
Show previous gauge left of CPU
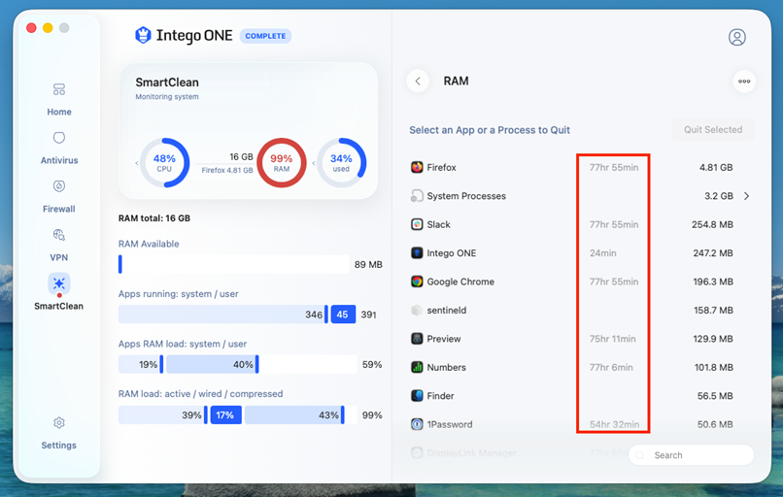(136, 163)
